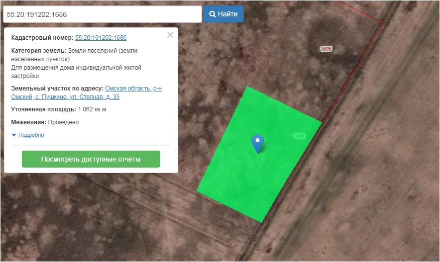Click the Найти search button
The width and height of the screenshot is (440, 262).
point(223,14)
